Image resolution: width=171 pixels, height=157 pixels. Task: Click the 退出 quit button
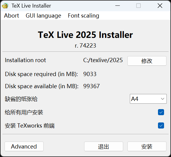click(x=104, y=146)
